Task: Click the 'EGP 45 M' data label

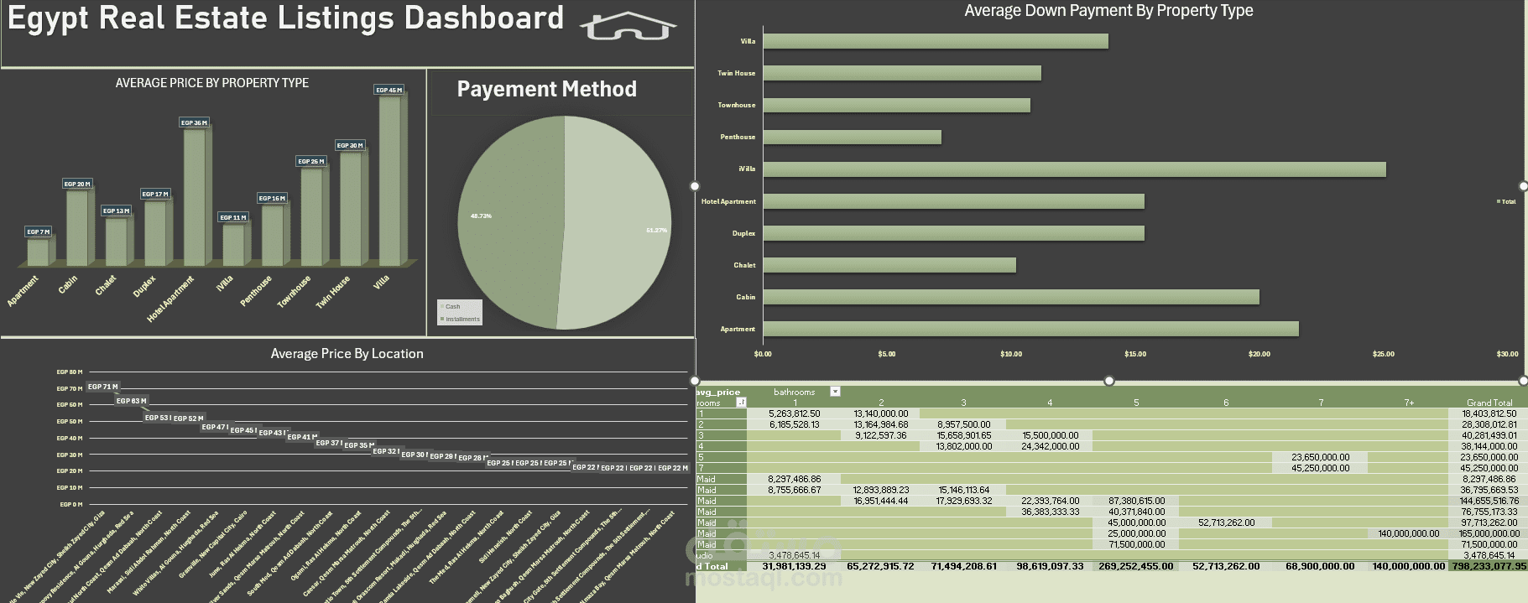Action: [x=389, y=90]
